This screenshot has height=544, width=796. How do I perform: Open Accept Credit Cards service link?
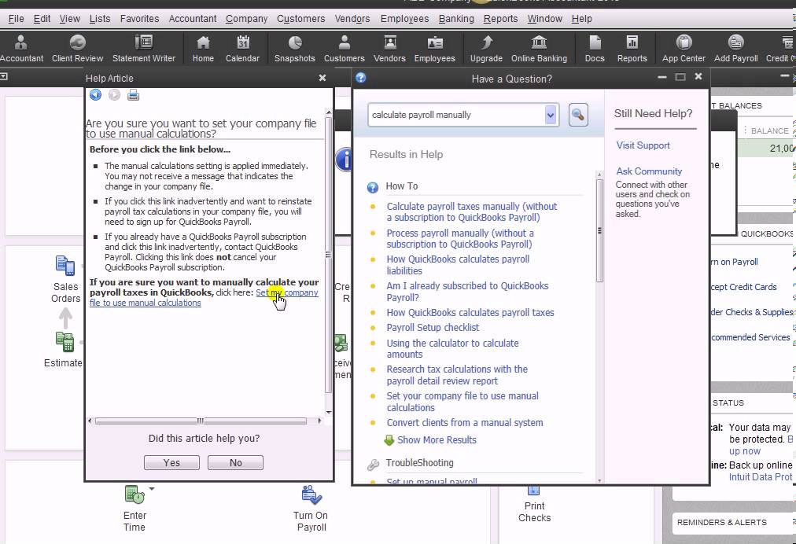[x=744, y=287]
